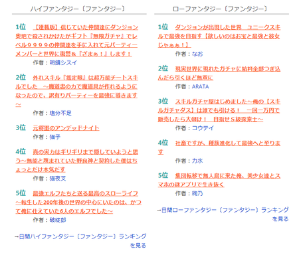Open the 1位 high fantasy title about 無限ガチャ
Image resolution: width=299 pixels, height=255 pixels.
tap(76, 41)
